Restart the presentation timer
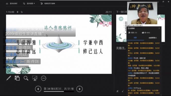171x96 pixels. [22, 12]
